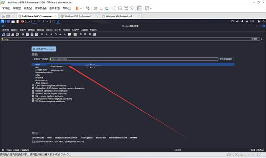Open Firefox from the Kali panel

click(x=22, y=22)
